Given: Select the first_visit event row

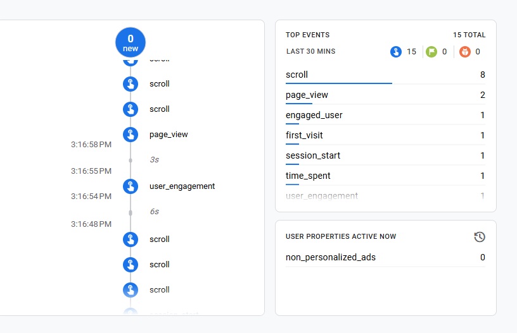Looking at the screenshot, I should click(x=385, y=136).
